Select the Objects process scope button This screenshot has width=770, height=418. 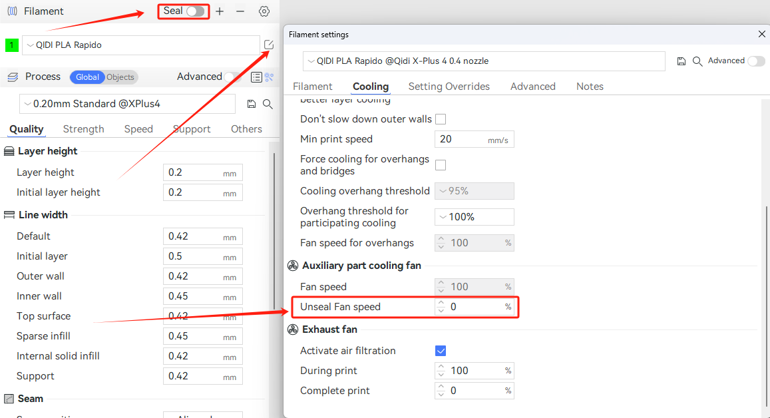click(x=120, y=77)
